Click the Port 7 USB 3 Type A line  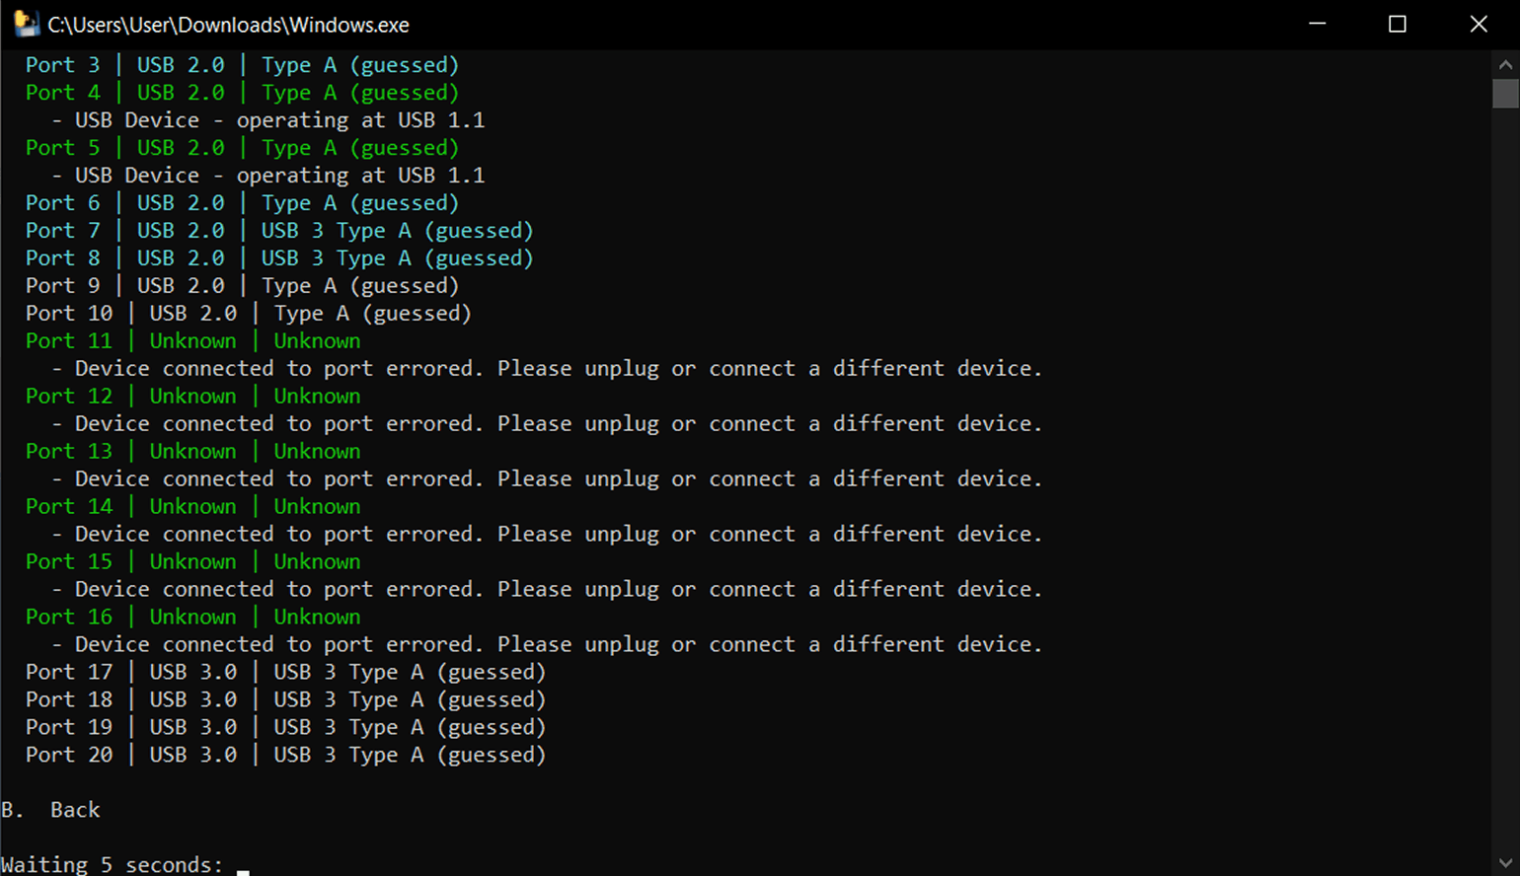[x=279, y=231]
